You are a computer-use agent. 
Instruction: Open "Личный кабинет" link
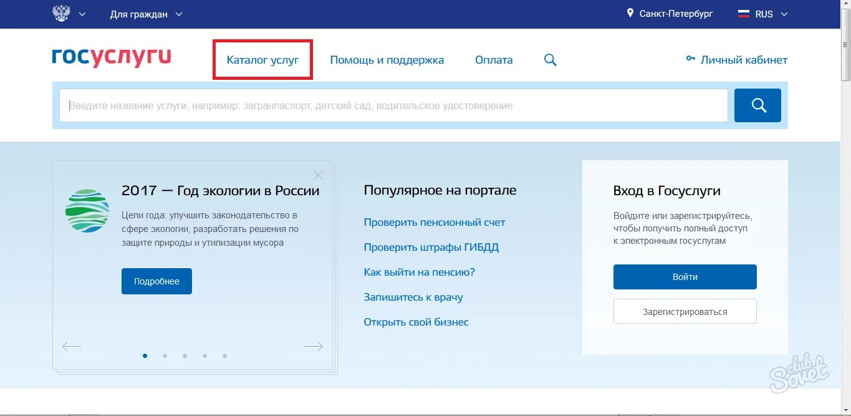[744, 60]
